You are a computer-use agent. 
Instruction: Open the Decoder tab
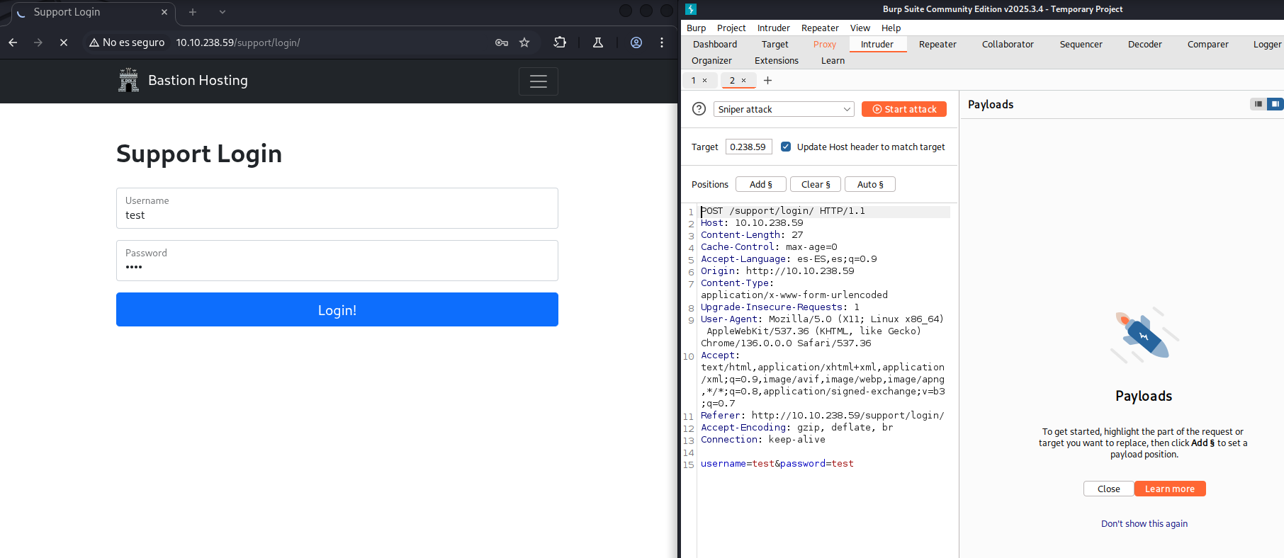pyautogui.click(x=1145, y=44)
